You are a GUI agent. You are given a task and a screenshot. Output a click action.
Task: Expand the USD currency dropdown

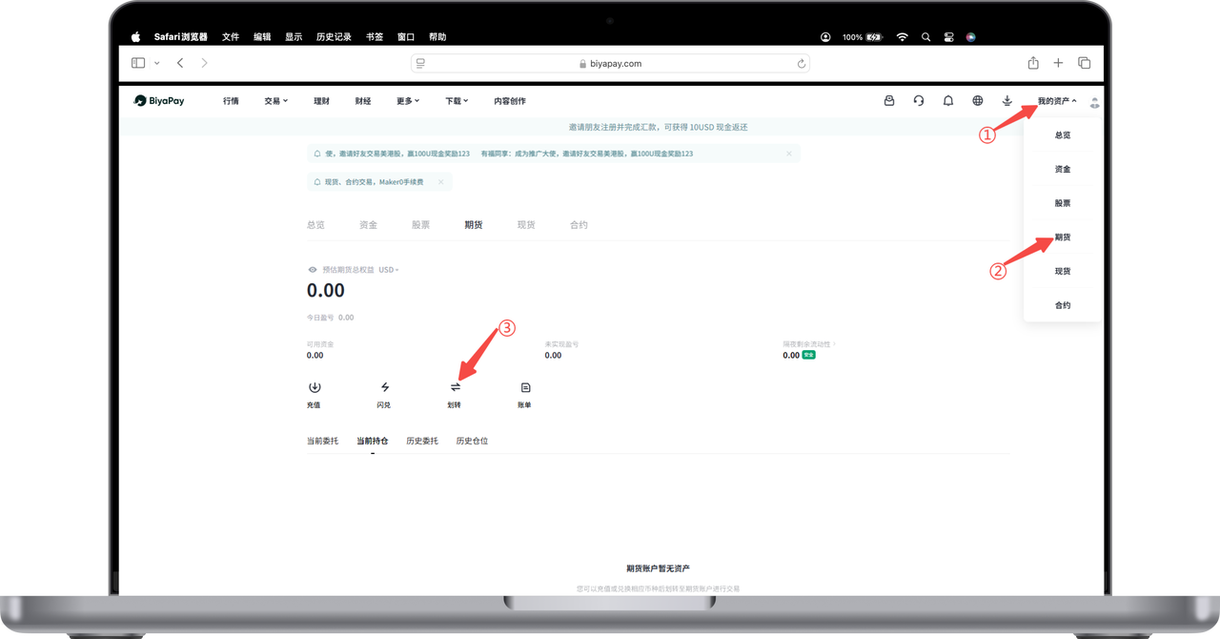pos(388,270)
